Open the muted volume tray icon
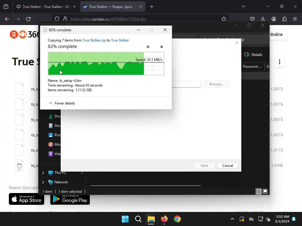The height and width of the screenshot is (226, 302). click(x=268, y=219)
